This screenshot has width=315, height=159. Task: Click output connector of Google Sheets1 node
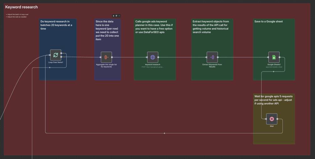click(280, 57)
